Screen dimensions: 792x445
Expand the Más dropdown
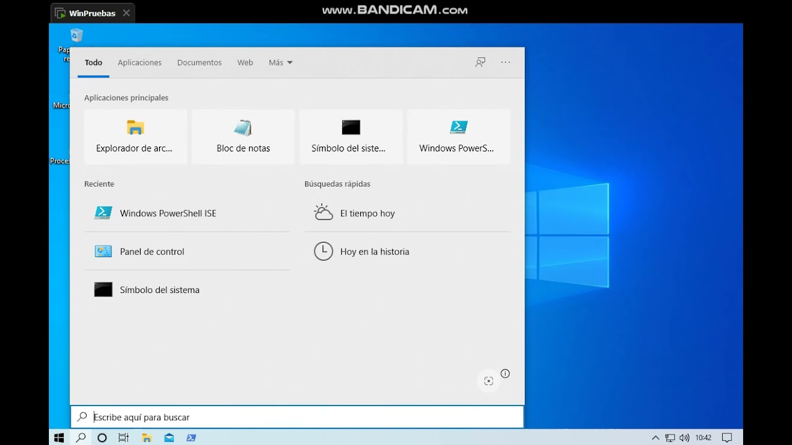[x=280, y=62]
